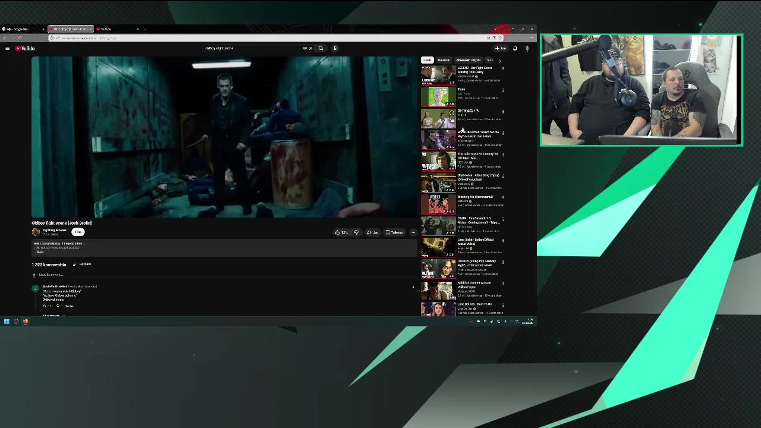
Task: Expand replies under the top comment
Action: point(53,316)
